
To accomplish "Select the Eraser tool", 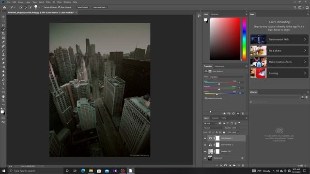I will click(x=3, y=63).
